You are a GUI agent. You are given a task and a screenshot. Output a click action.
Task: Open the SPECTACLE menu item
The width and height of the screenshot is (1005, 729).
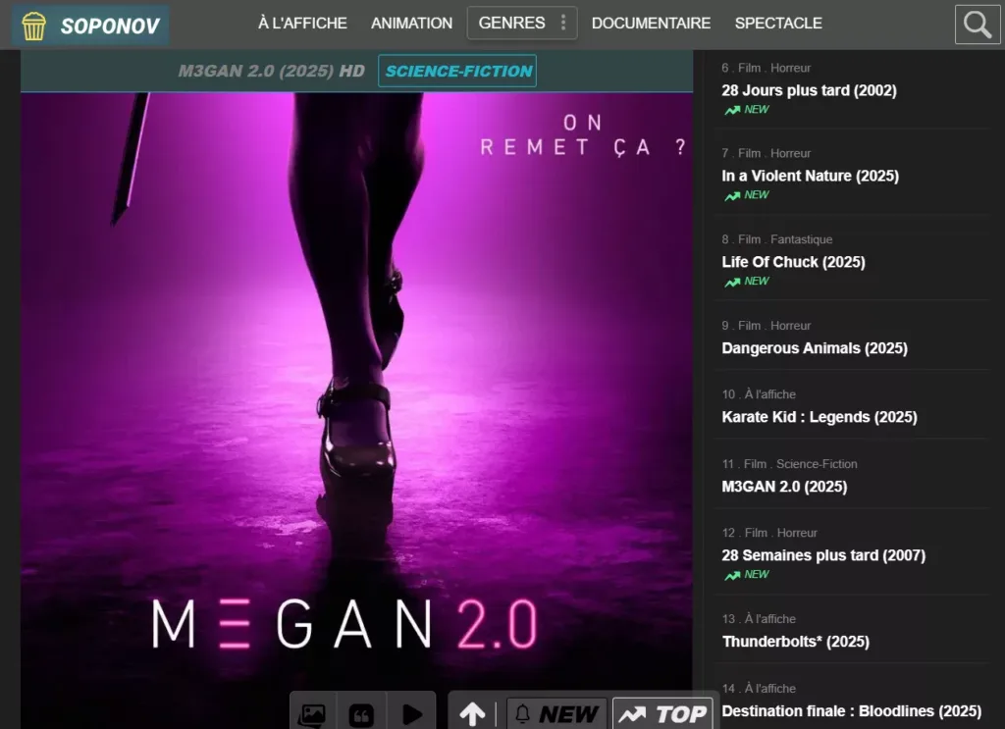click(x=778, y=23)
